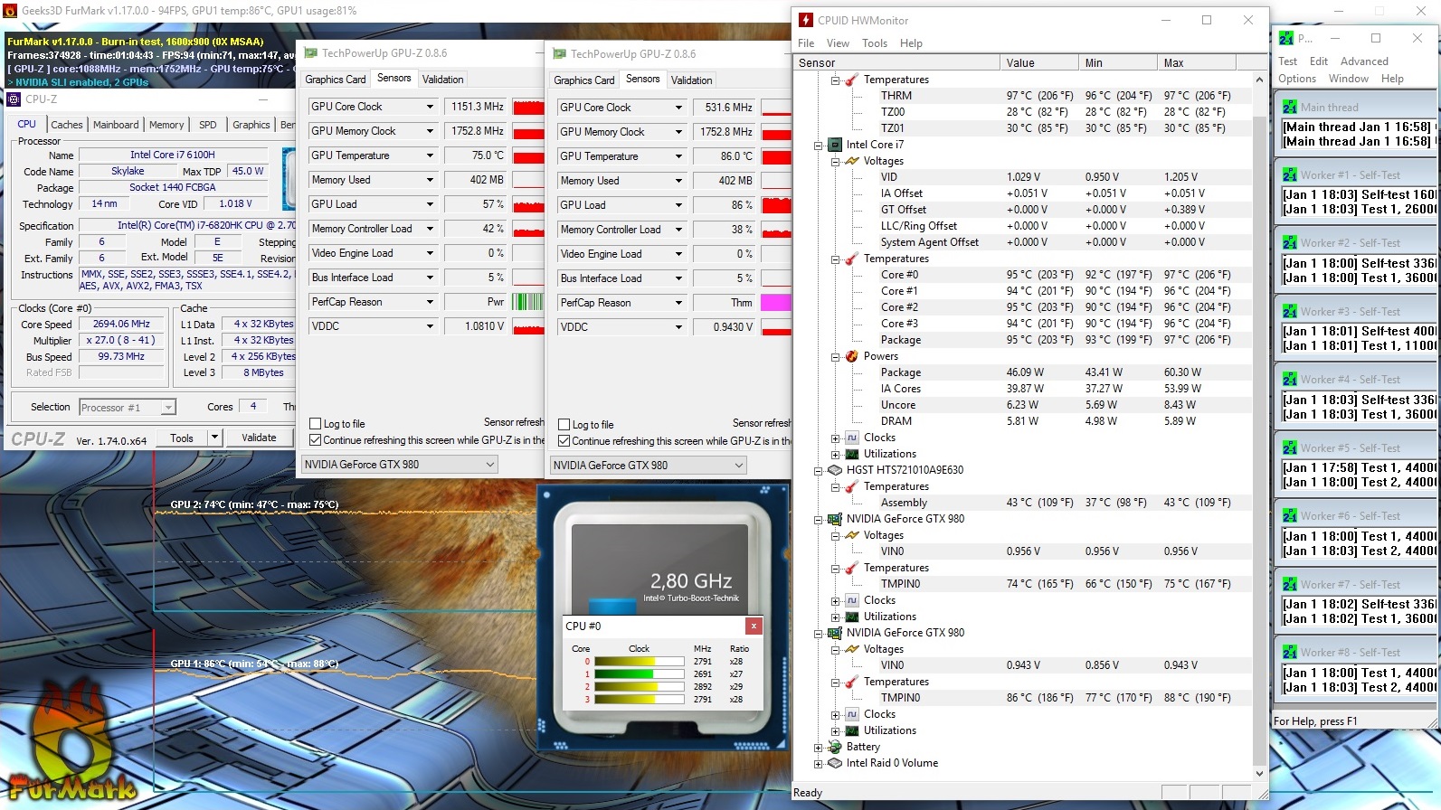Click GPU Load red graph in right GPU-Z

tap(776, 205)
